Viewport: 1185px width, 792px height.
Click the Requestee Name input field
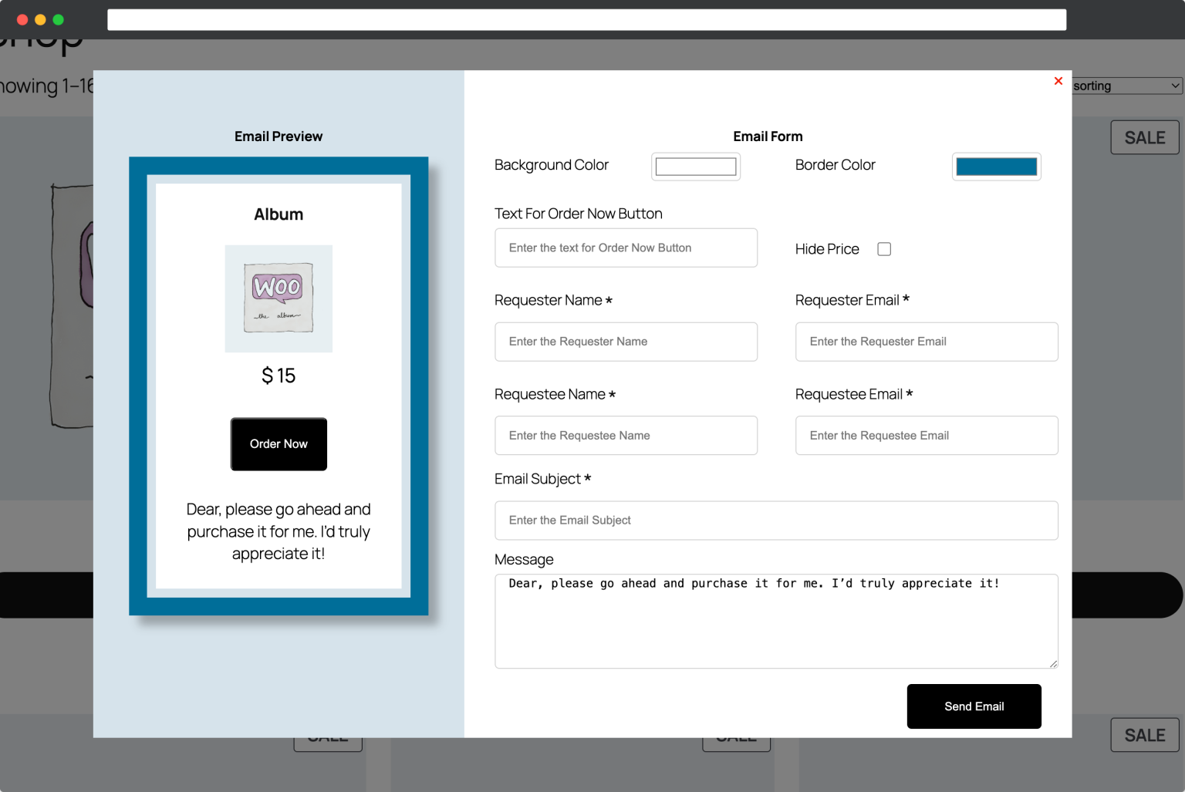(626, 435)
